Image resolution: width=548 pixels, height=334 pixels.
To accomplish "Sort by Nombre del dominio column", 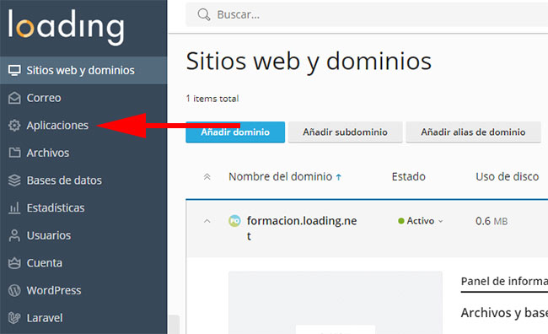I will (x=280, y=176).
